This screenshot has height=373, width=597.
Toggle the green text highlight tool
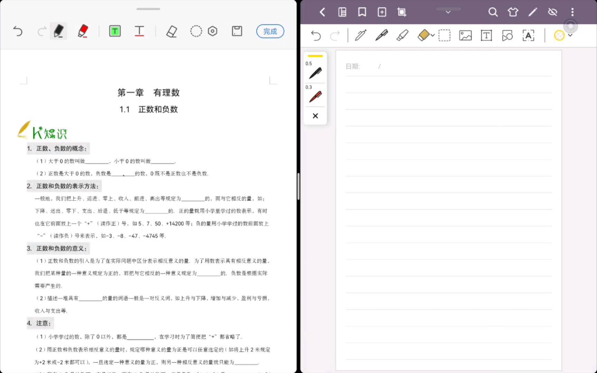click(x=115, y=31)
